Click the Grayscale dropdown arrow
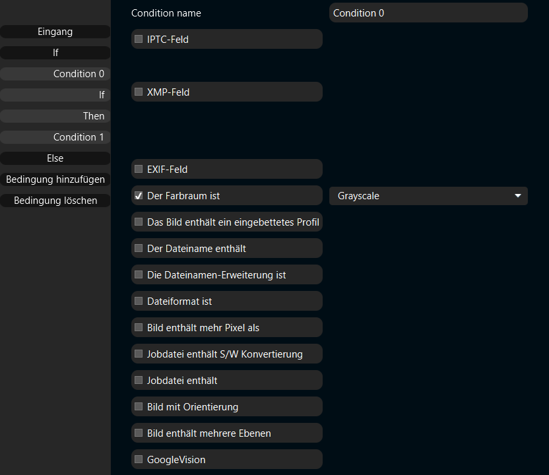The image size is (549, 475). click(518, 196)
